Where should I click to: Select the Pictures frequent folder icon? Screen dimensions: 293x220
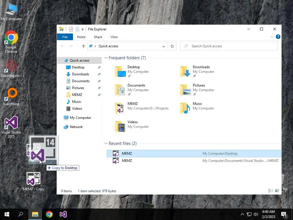tap(185, 90)
